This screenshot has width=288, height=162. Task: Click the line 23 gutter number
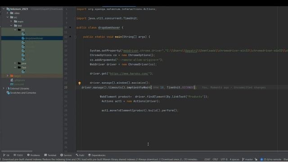pos(66,87)
